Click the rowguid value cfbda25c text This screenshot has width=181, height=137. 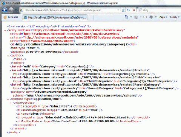(97, 117)
